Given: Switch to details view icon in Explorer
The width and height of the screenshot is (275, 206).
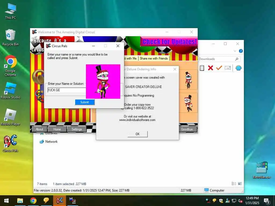Looking at the screenshot, I should [234, 183].
